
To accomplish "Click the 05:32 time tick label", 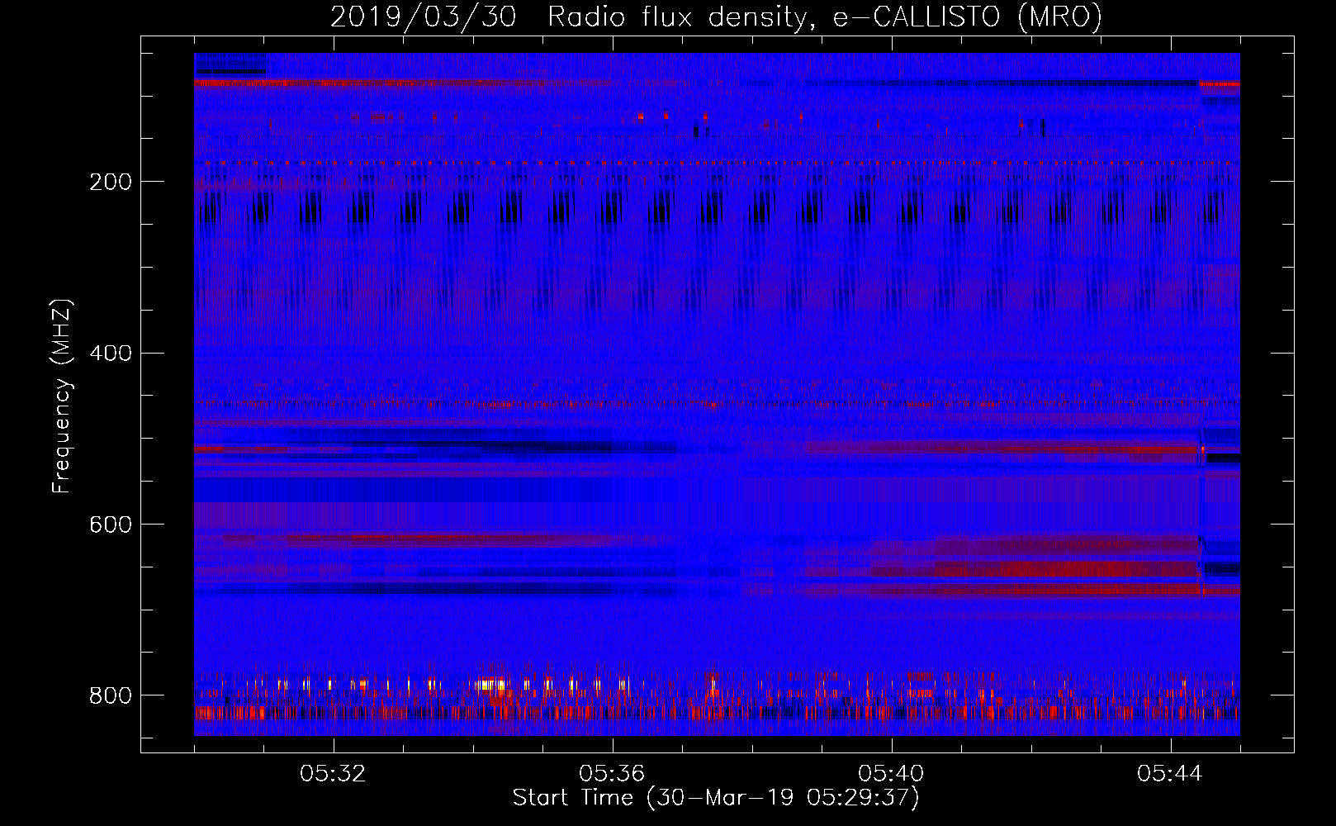I will 333,774.
